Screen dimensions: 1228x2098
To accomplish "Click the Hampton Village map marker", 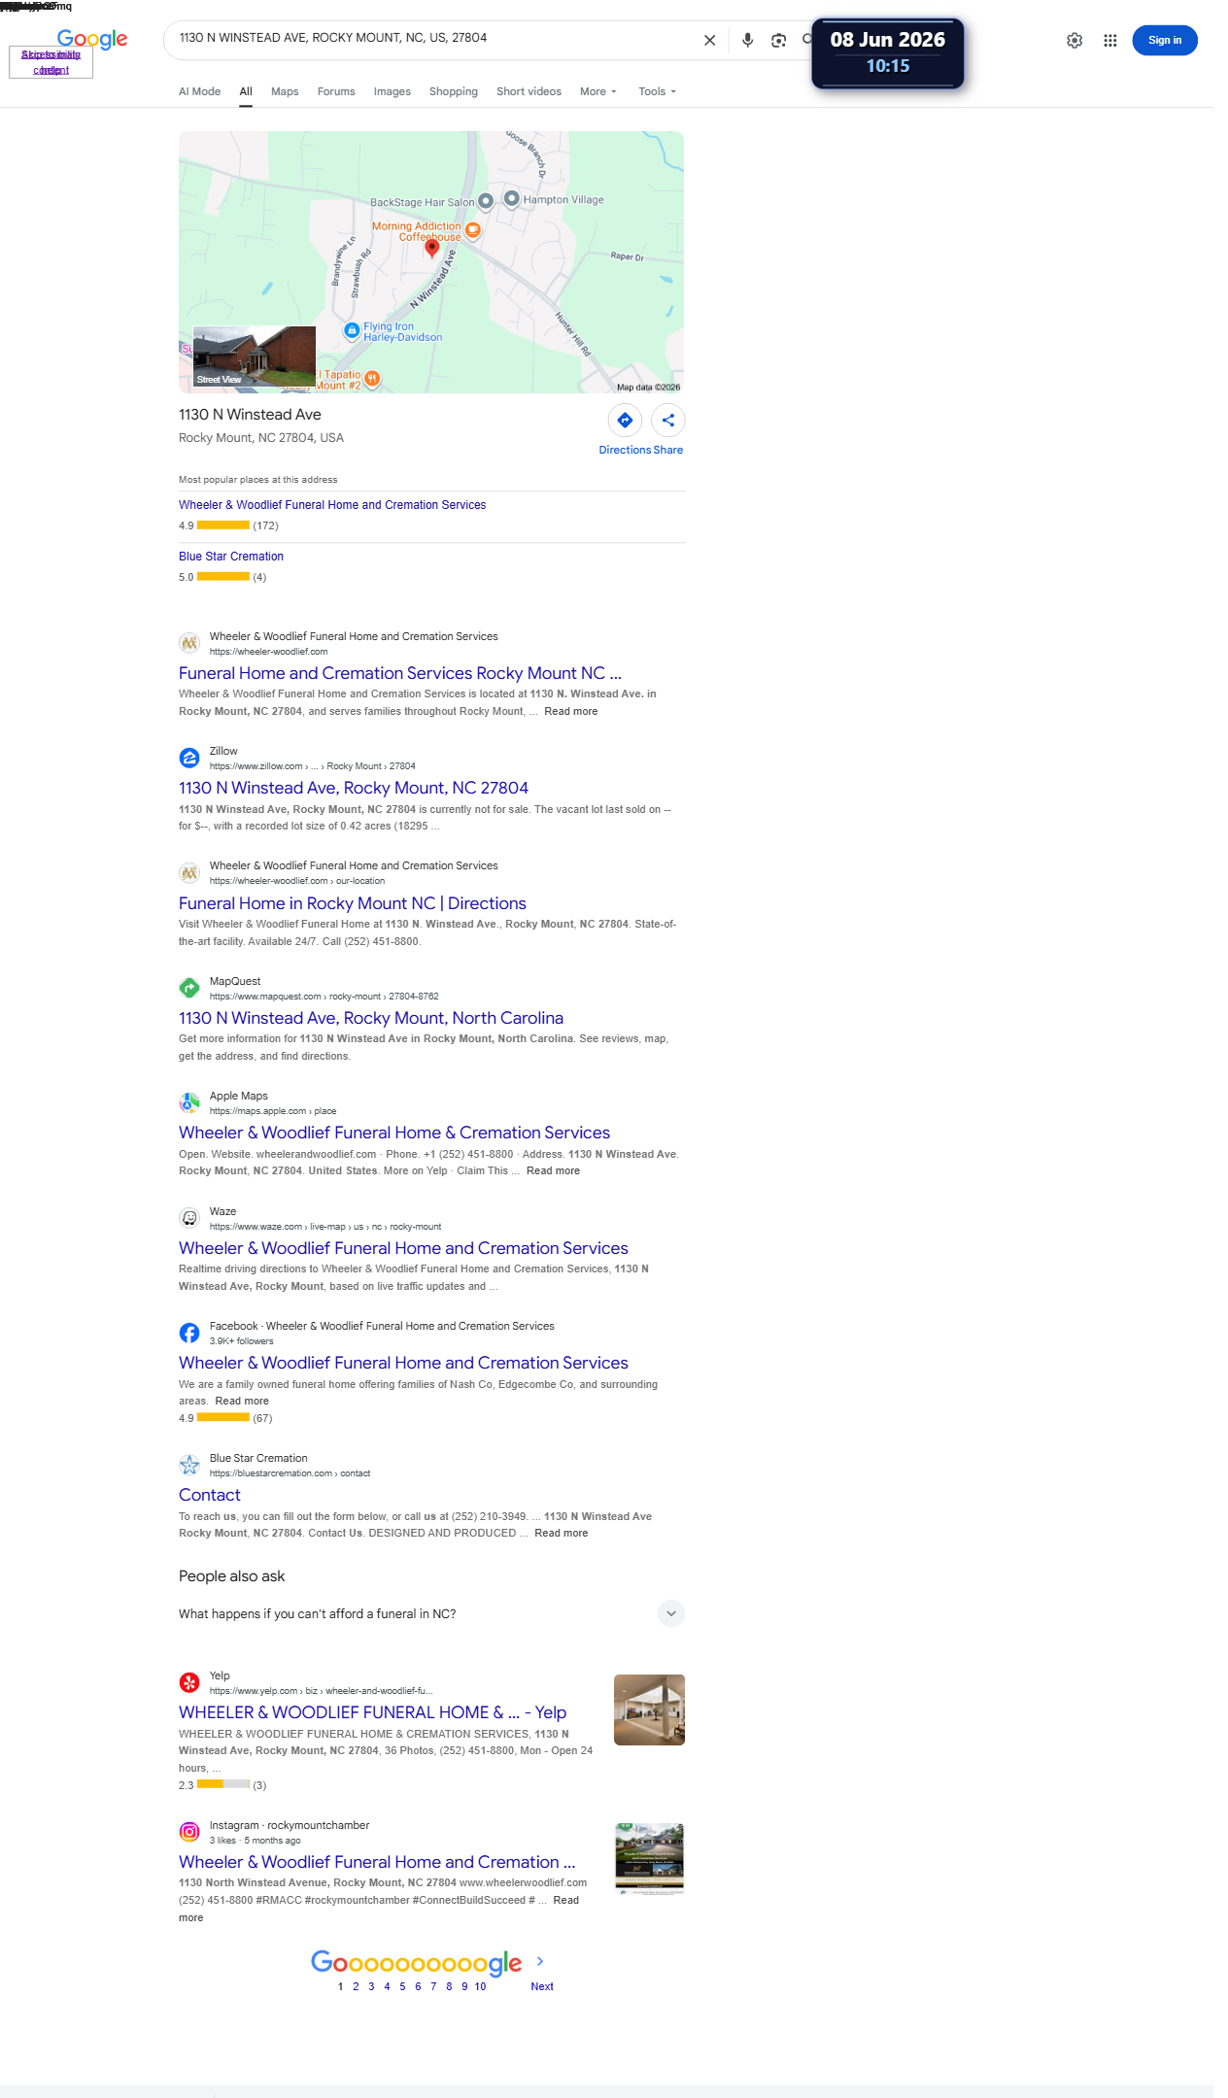I will [511, 199].
